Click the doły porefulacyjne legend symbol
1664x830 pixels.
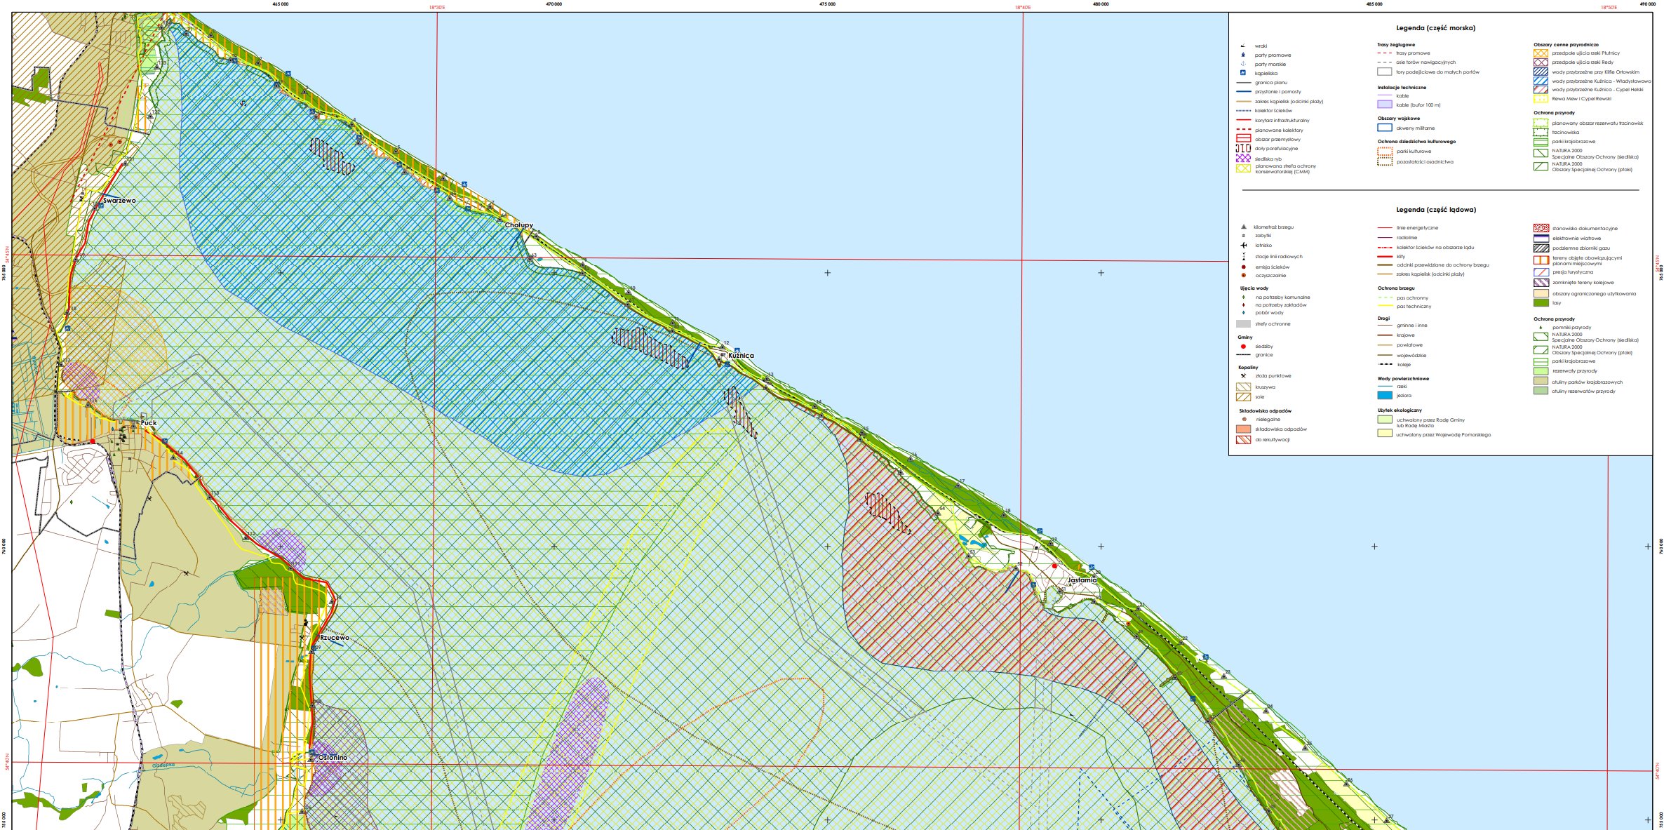(1243, 149)
